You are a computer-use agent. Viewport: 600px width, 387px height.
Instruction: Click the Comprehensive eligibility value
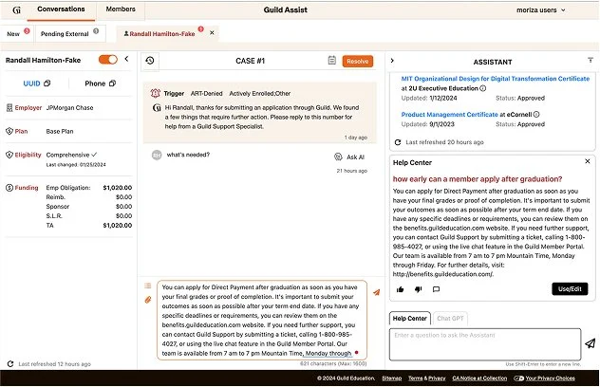(x=67, y=155)
